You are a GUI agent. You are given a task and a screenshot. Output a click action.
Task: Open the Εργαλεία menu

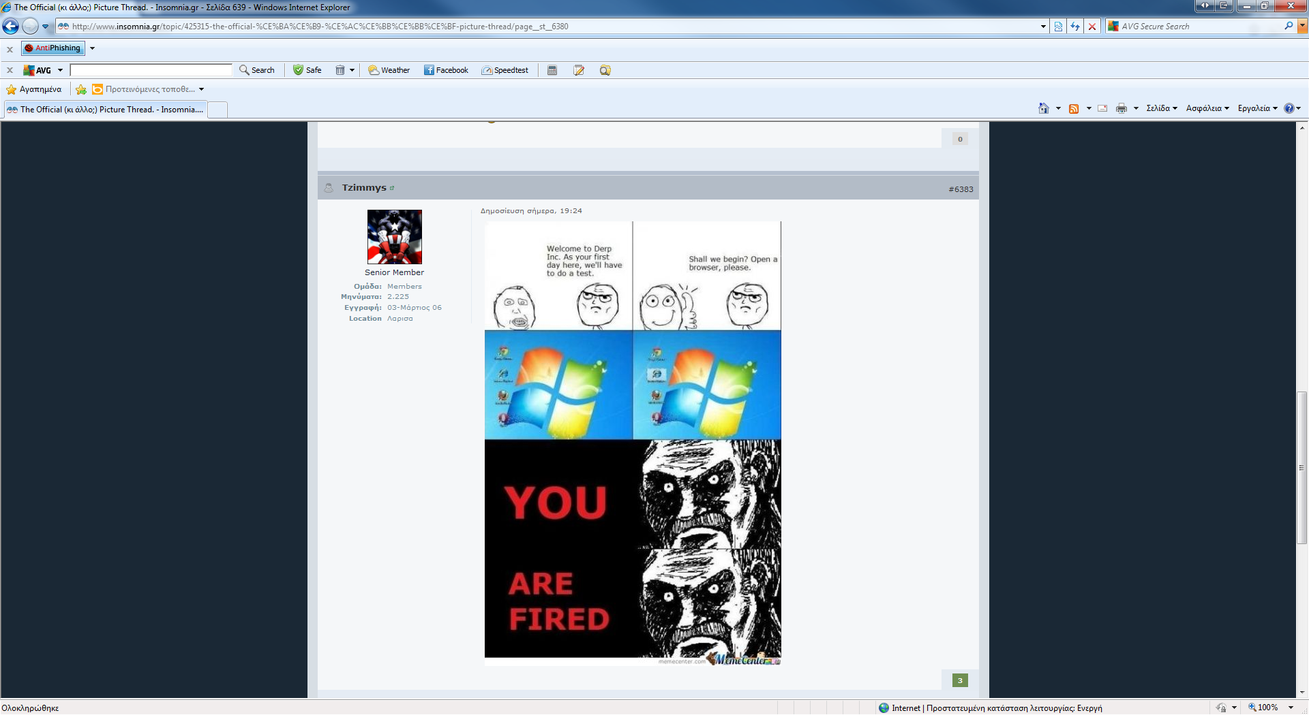[x=1258, y=108]
